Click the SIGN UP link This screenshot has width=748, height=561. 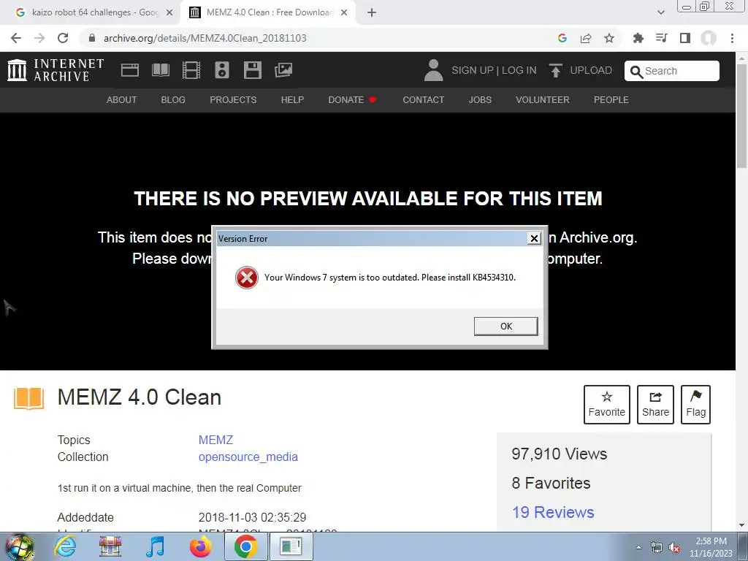pos(473,70)
